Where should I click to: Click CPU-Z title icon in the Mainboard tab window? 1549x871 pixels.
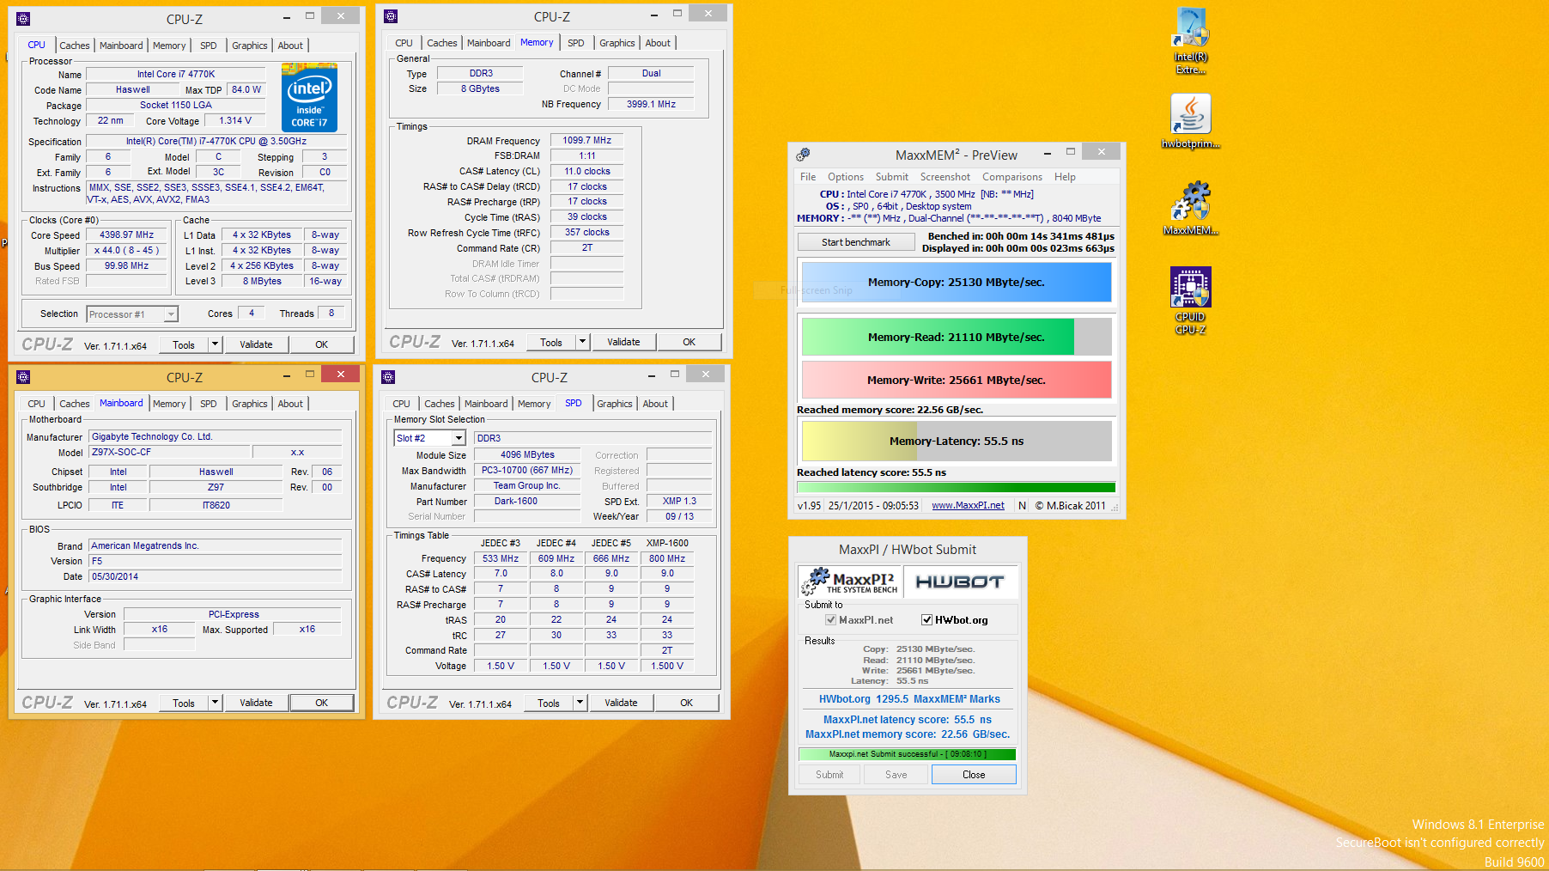tap(23, 377)
